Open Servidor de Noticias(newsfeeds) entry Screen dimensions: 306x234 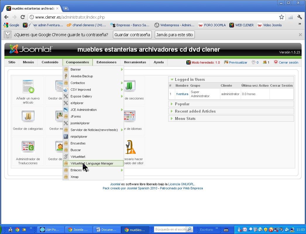(93, 130)
